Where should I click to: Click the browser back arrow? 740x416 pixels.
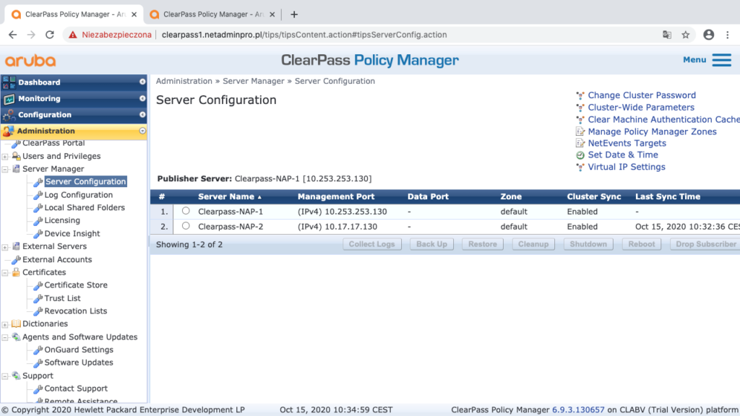(x=13, y=35)
